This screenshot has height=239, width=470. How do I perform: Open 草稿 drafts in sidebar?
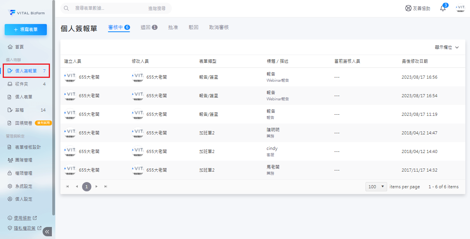pos(19,110)
